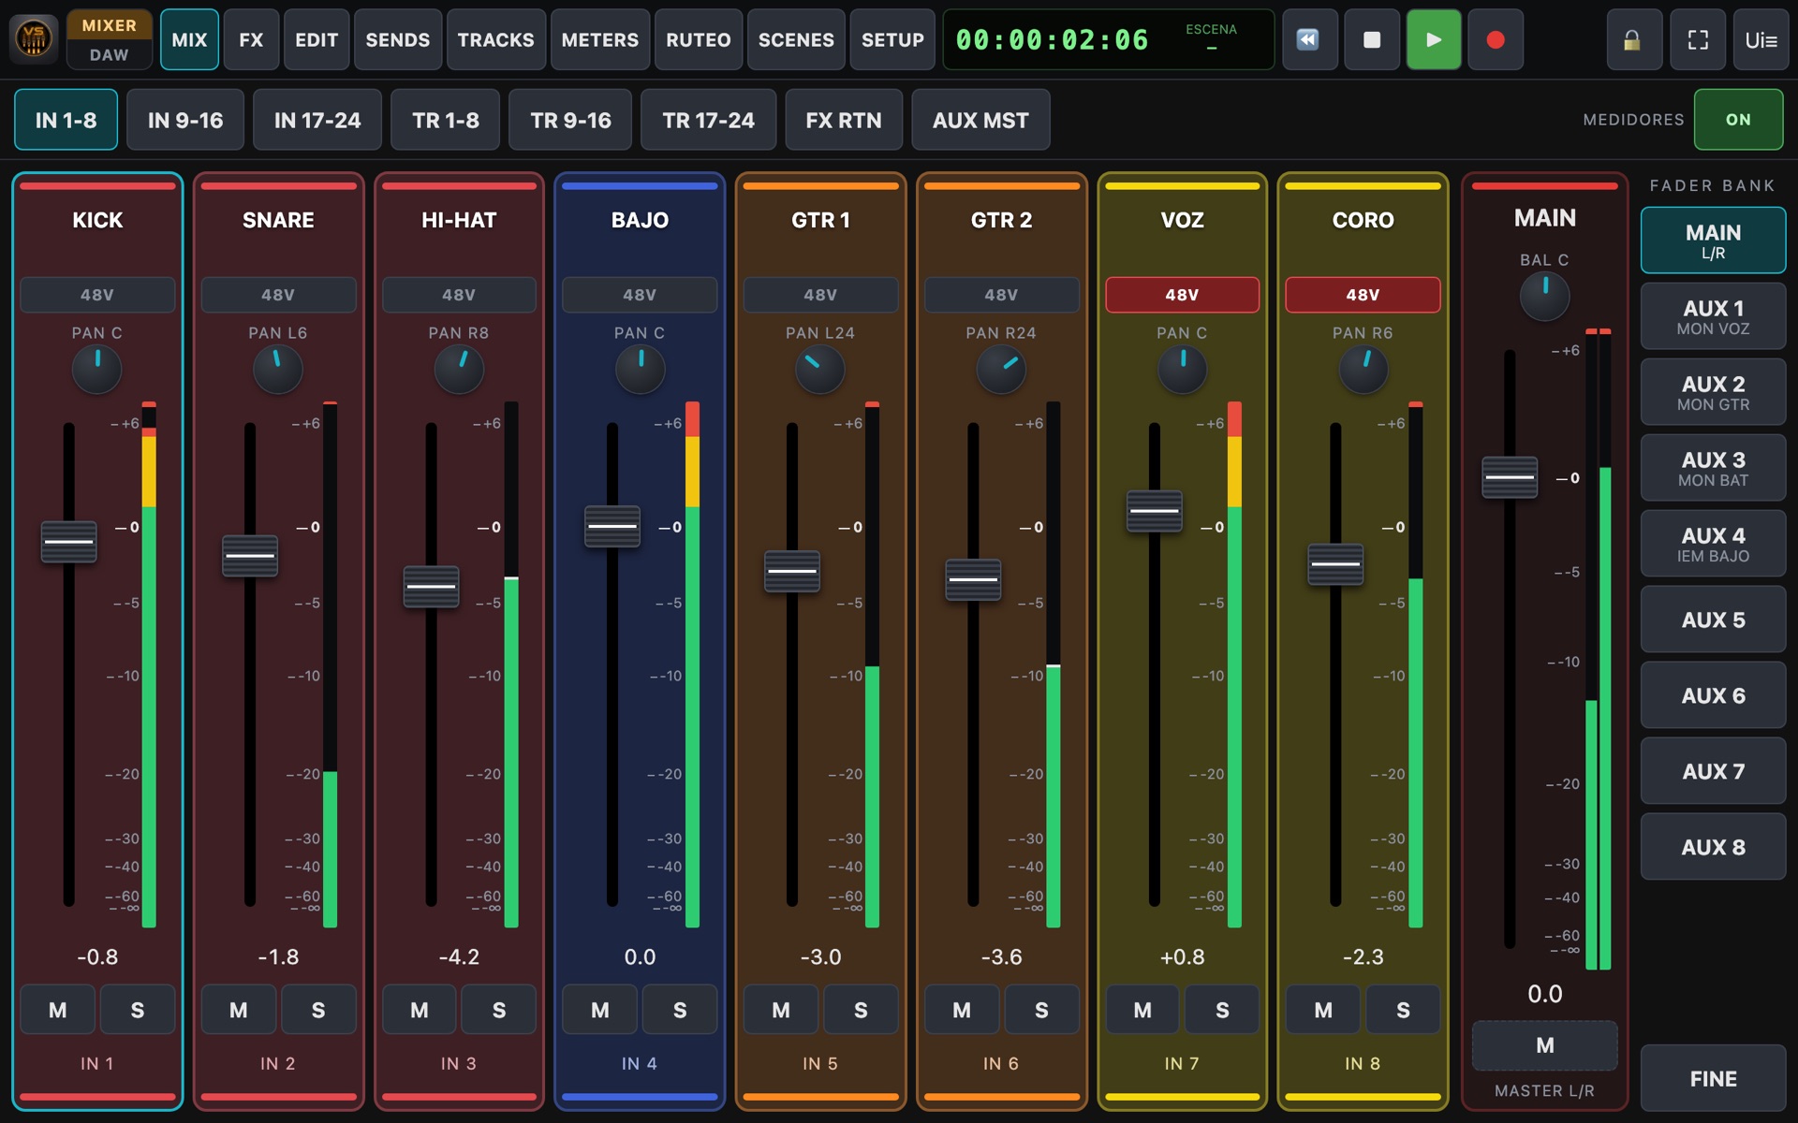Mute the MAIN master channel
The height and width of the screenshot is (1123, 1798).
1545,1045
